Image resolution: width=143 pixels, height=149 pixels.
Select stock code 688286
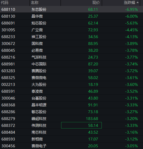pos(8,112)
